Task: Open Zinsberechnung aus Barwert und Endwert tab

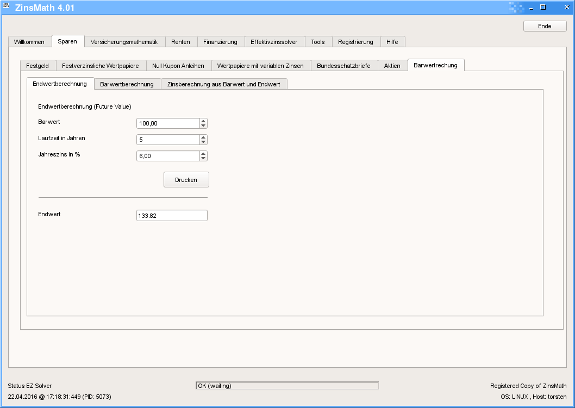Action: click(x=224, y=84)
